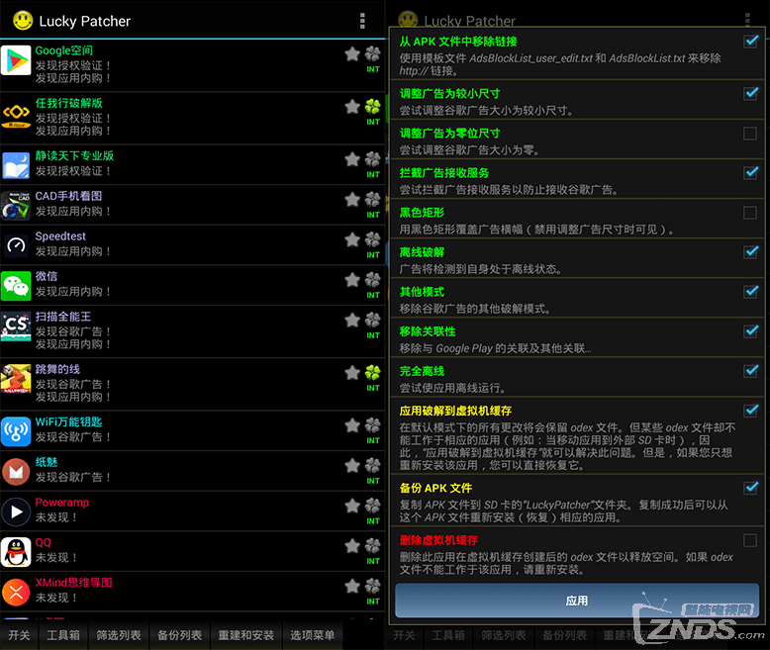The image size is (770, 650).
Task: Click the Lucky Patcher smiley logo
Action: coord(23,21)
